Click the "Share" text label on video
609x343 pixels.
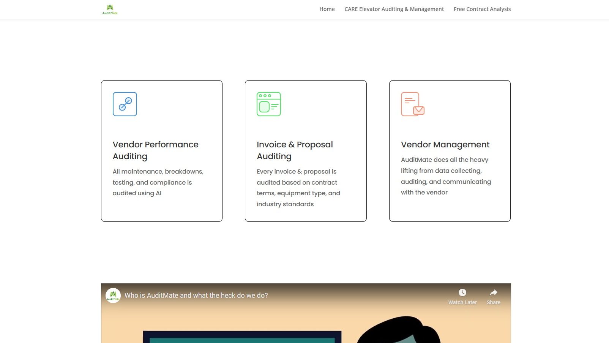coord(493,303)
